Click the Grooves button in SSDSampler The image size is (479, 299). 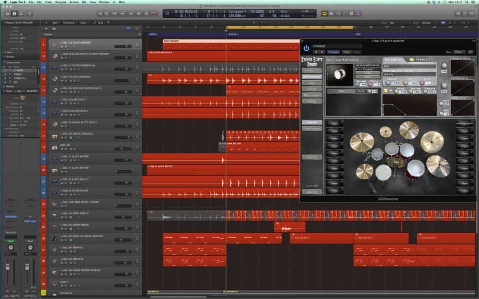point(312,89)
